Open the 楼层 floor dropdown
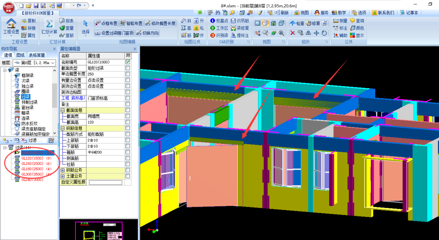 pos(35,63)
